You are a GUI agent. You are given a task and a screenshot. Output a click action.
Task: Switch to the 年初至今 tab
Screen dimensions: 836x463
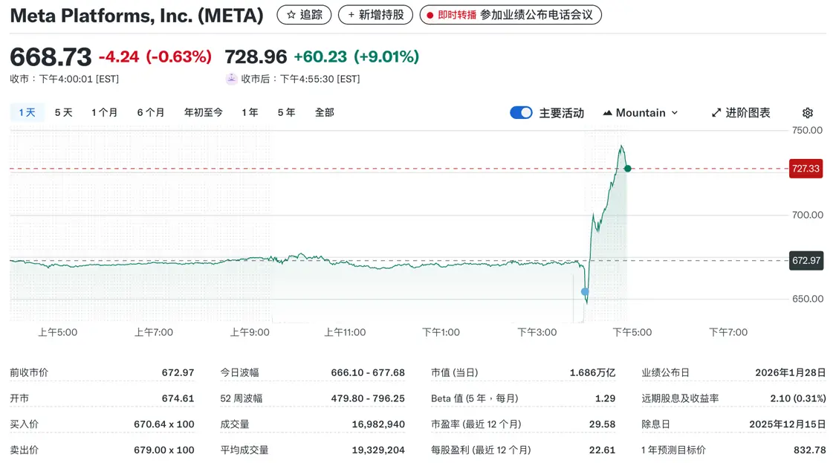pyautogui.click(x=202, y=112)
